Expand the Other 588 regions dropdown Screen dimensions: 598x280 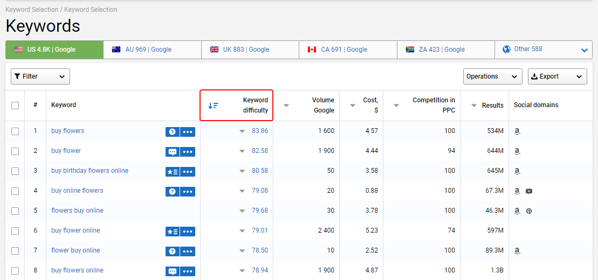(x=544, y=50)
